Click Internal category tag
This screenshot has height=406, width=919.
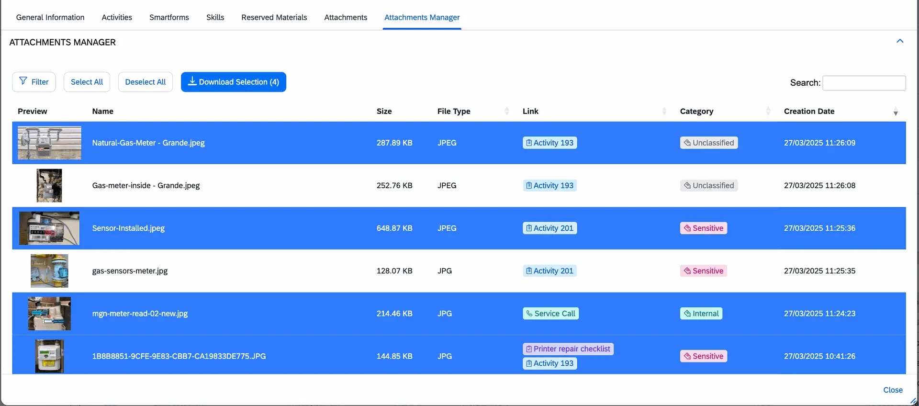(x=701, y=314)
